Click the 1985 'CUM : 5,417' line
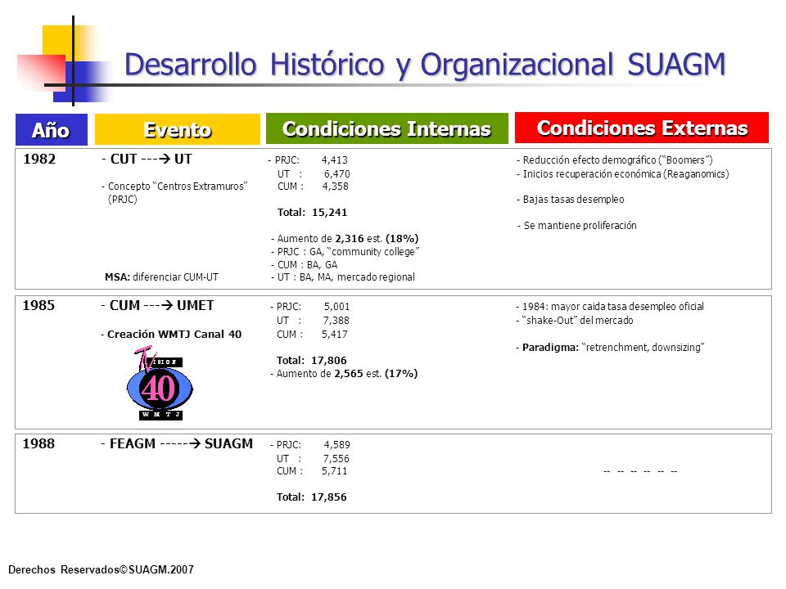Screen dimensions: 786x589 (312, 334)
